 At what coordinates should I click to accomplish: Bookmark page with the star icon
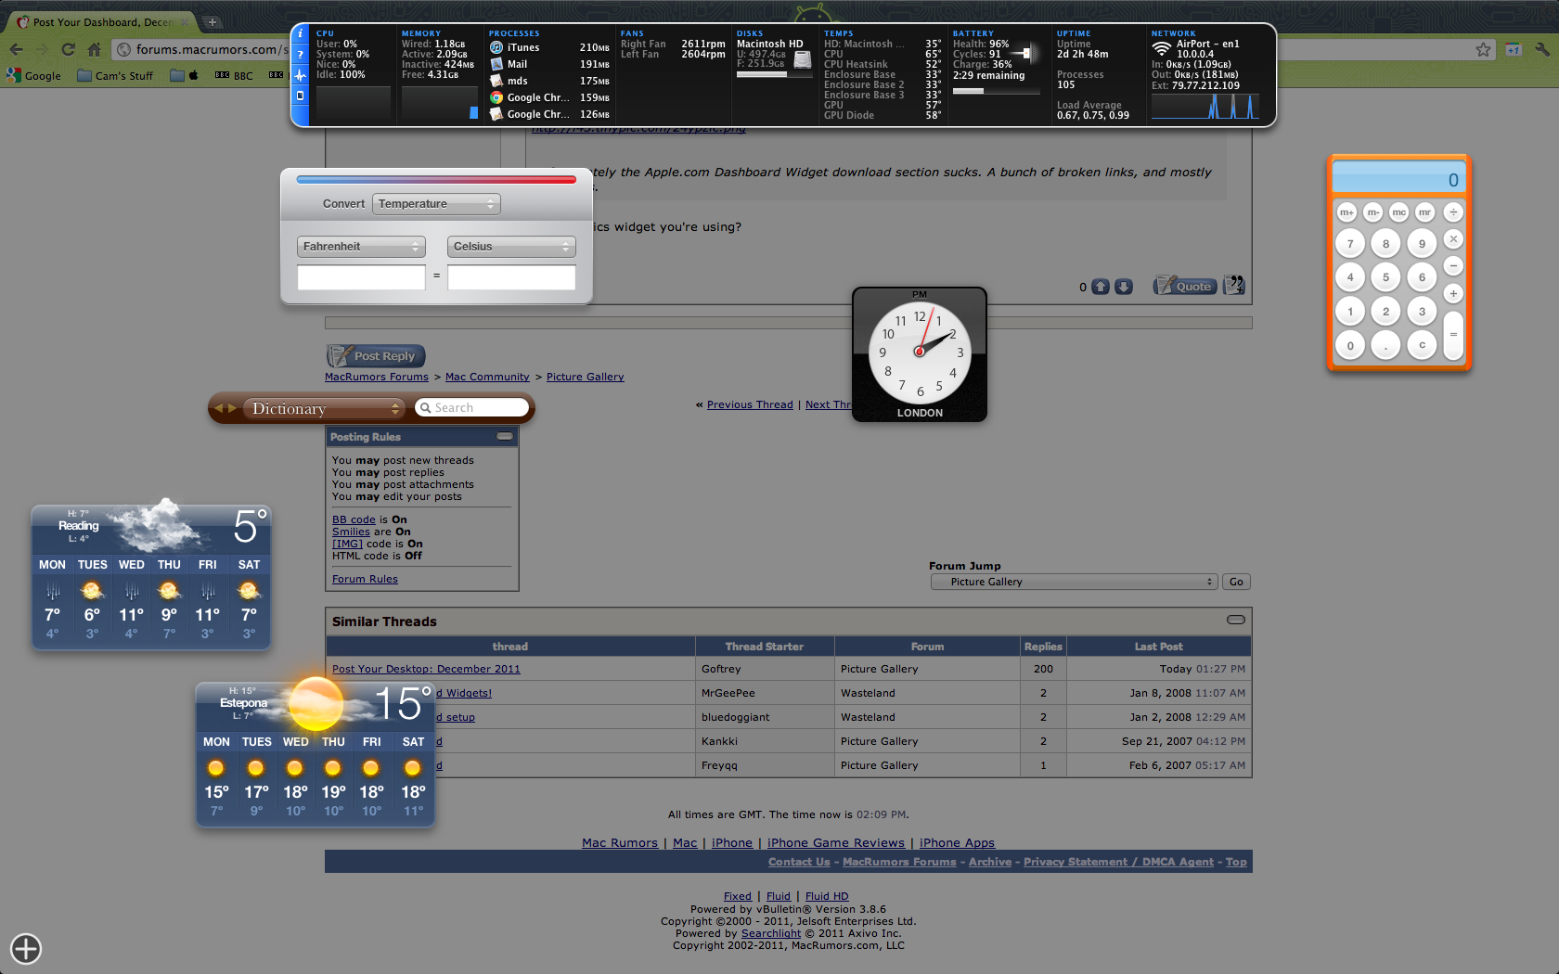[x=1483, y=49]
